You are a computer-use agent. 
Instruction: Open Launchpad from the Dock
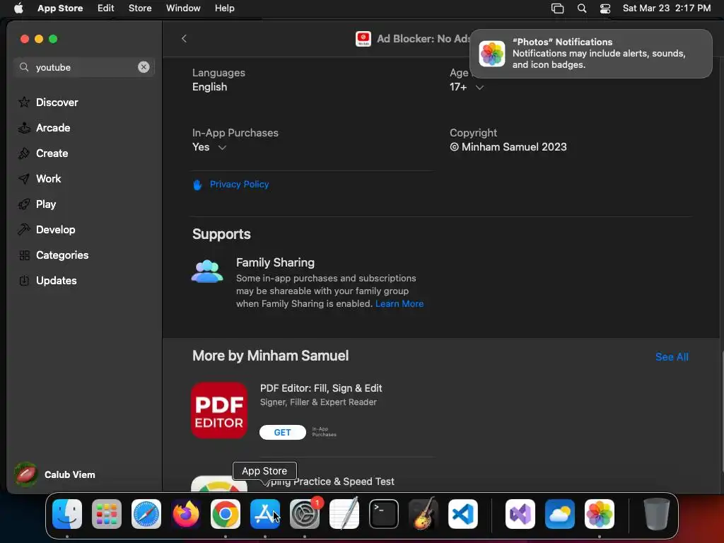pyautogui.click(x=107, y=514)
